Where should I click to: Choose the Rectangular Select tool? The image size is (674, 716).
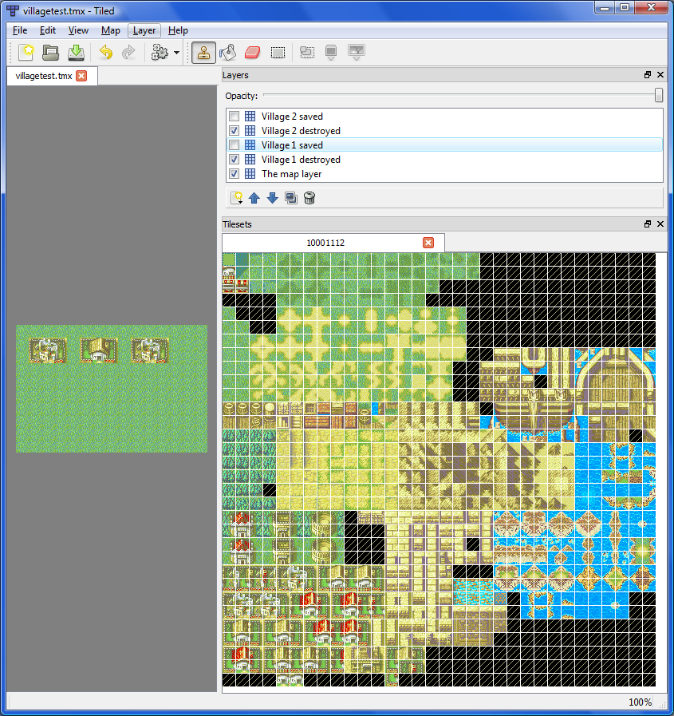click(278, 53)
